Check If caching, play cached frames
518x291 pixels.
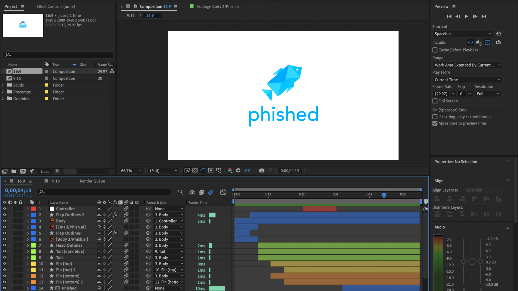click(x=435, y=117)
